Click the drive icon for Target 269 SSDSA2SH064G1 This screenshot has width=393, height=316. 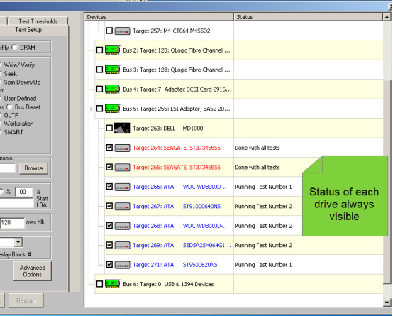point(122,245)
